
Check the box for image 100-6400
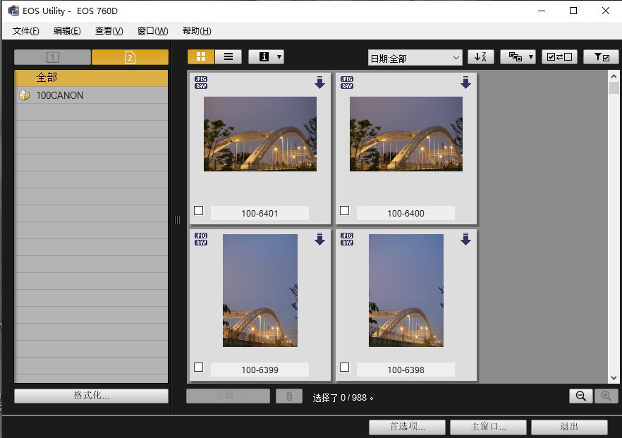(x=345, y=210)
